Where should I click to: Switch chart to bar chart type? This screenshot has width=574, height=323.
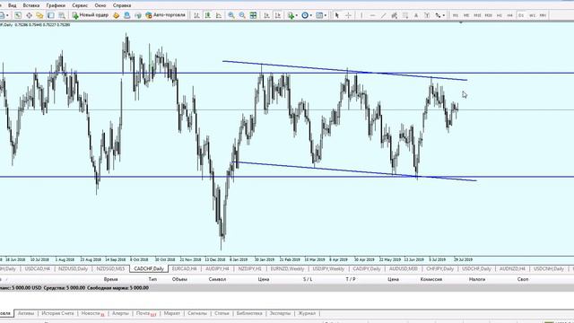(196, 15)
